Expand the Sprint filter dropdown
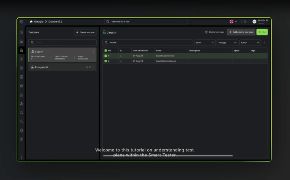The image size is (290, 180). pos(204,43)
